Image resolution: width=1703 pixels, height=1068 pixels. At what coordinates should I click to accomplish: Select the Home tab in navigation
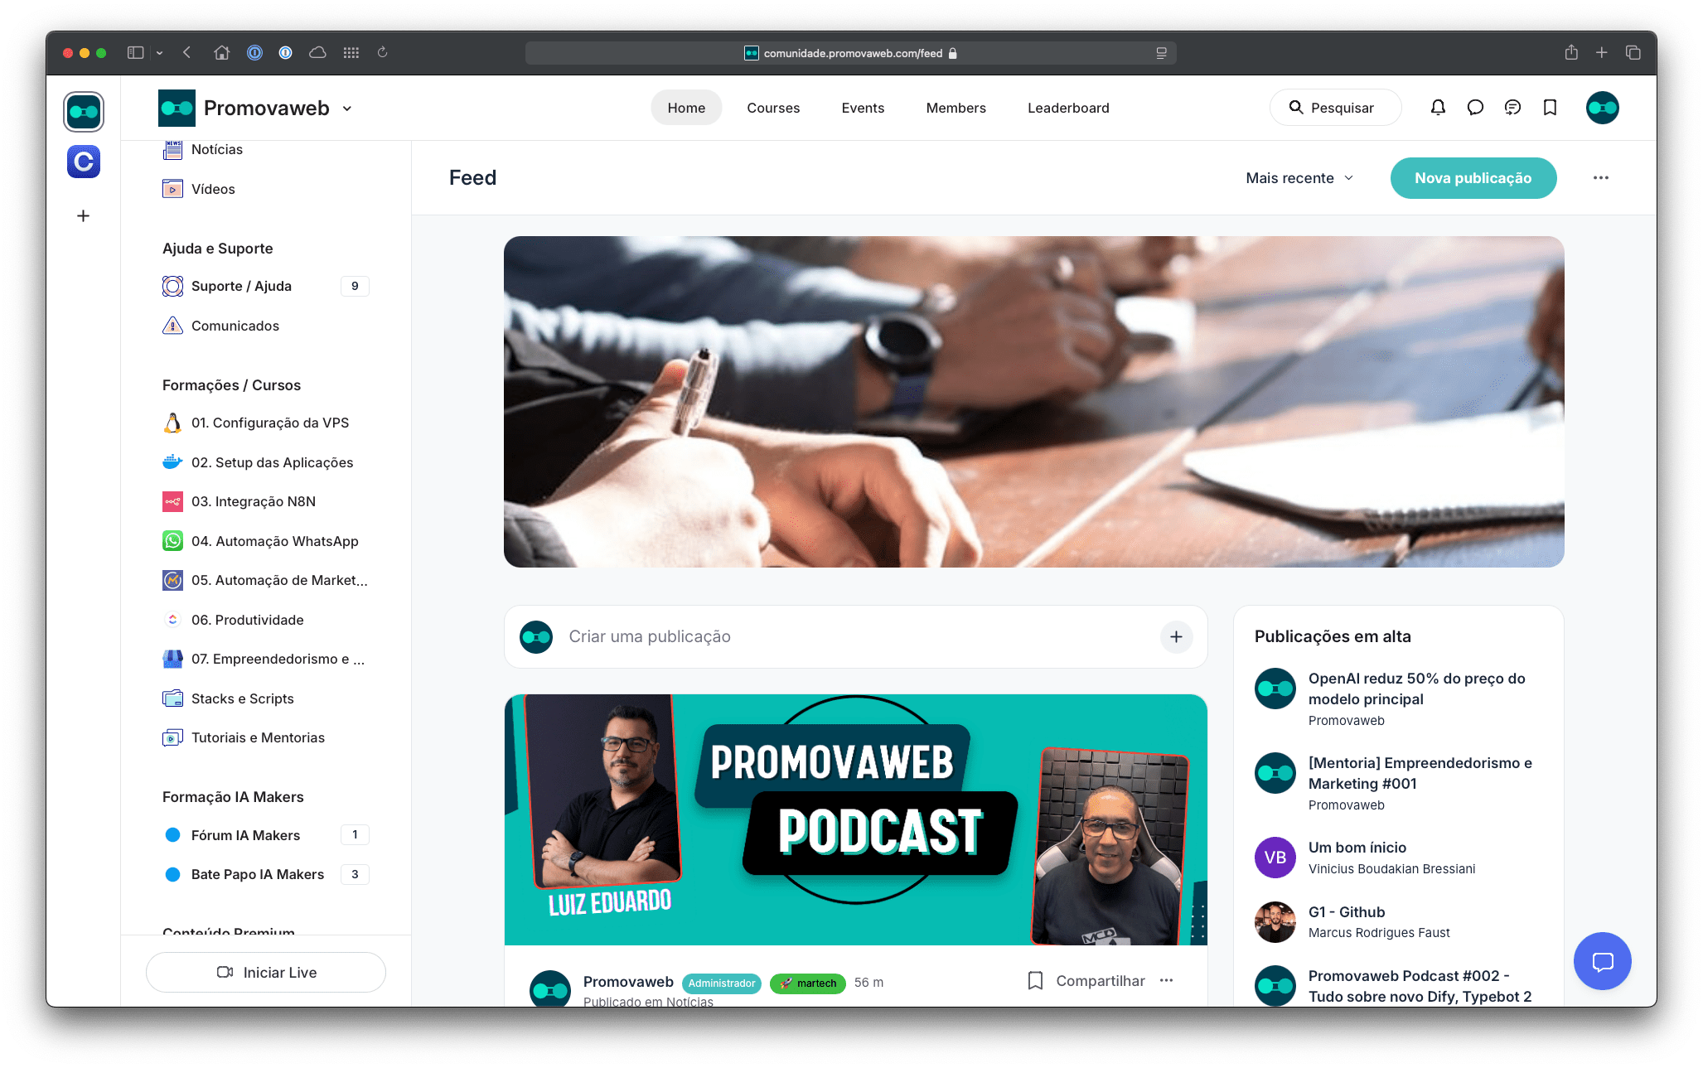[685, 107]
